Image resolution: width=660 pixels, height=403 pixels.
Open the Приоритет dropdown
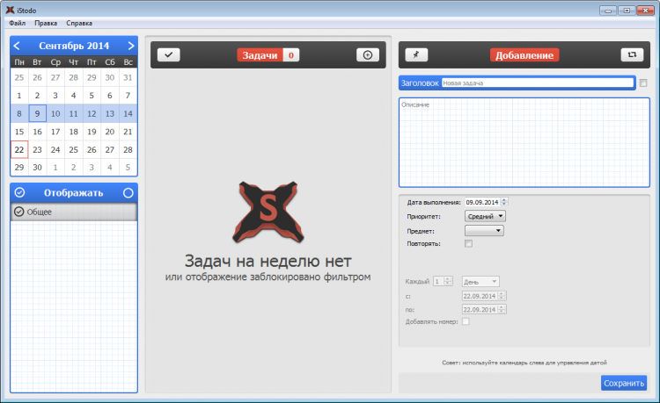coord(485,216)
